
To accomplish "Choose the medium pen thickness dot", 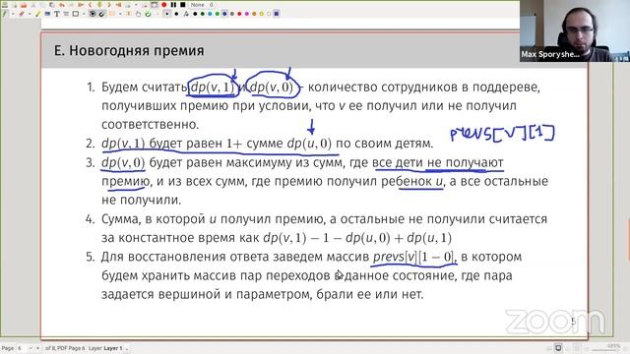I will point(176,14).
